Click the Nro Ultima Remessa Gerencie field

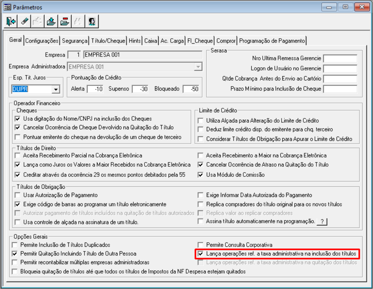tap(340, 58)
